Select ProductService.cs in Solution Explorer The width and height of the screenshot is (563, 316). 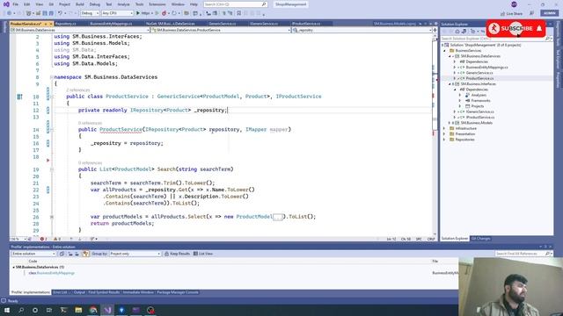479,78
